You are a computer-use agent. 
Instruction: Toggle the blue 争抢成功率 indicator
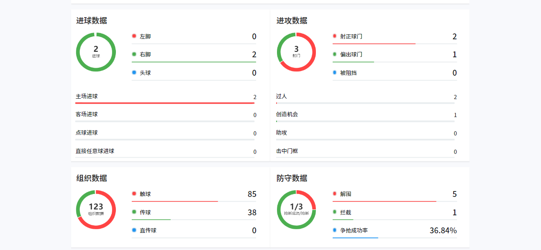click(x=335, y=230)
